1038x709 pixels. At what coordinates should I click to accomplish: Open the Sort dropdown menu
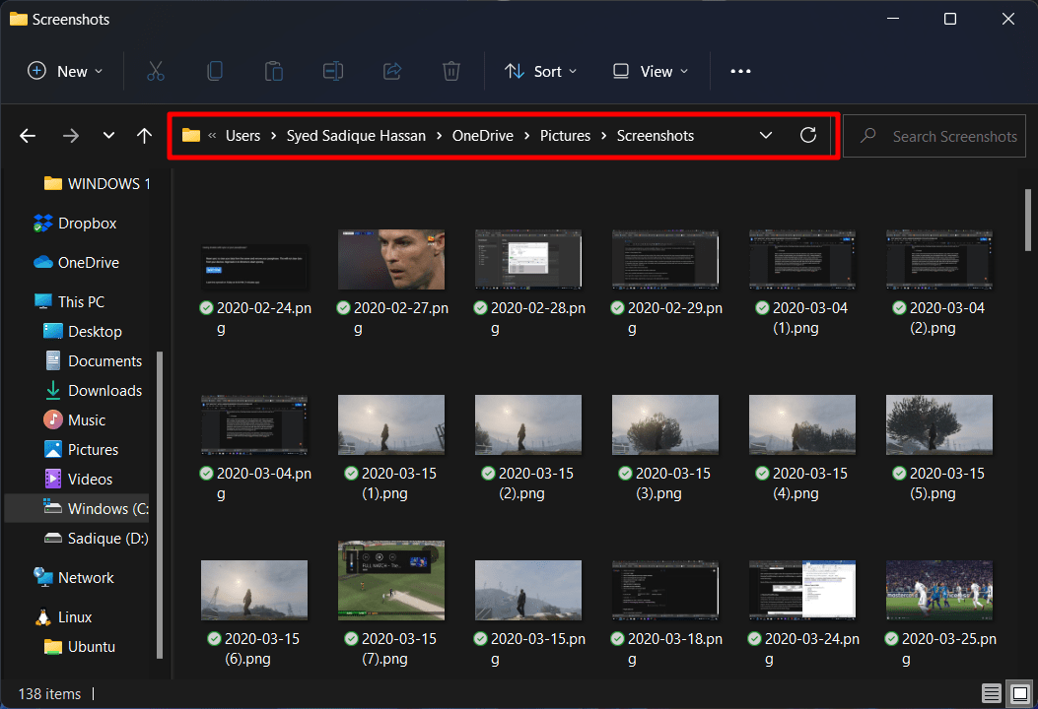coord(540,71)
